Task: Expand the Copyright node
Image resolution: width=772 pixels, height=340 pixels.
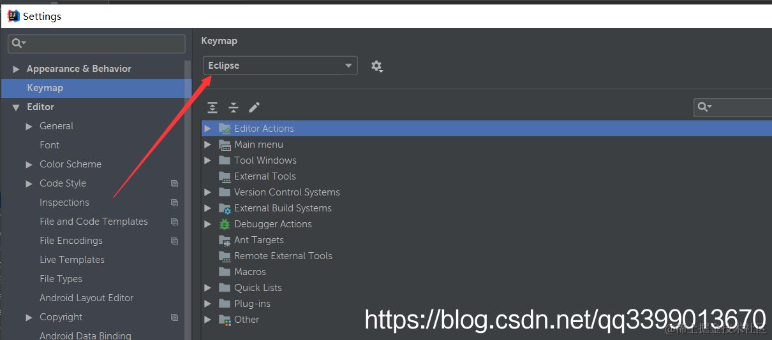Action: coord(29,317)
